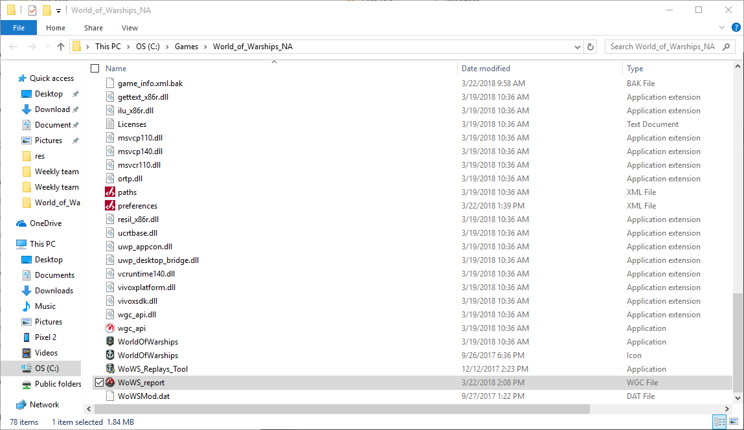
Task: Expand the chevron after This PC in address bar
Action: point(129,47)
